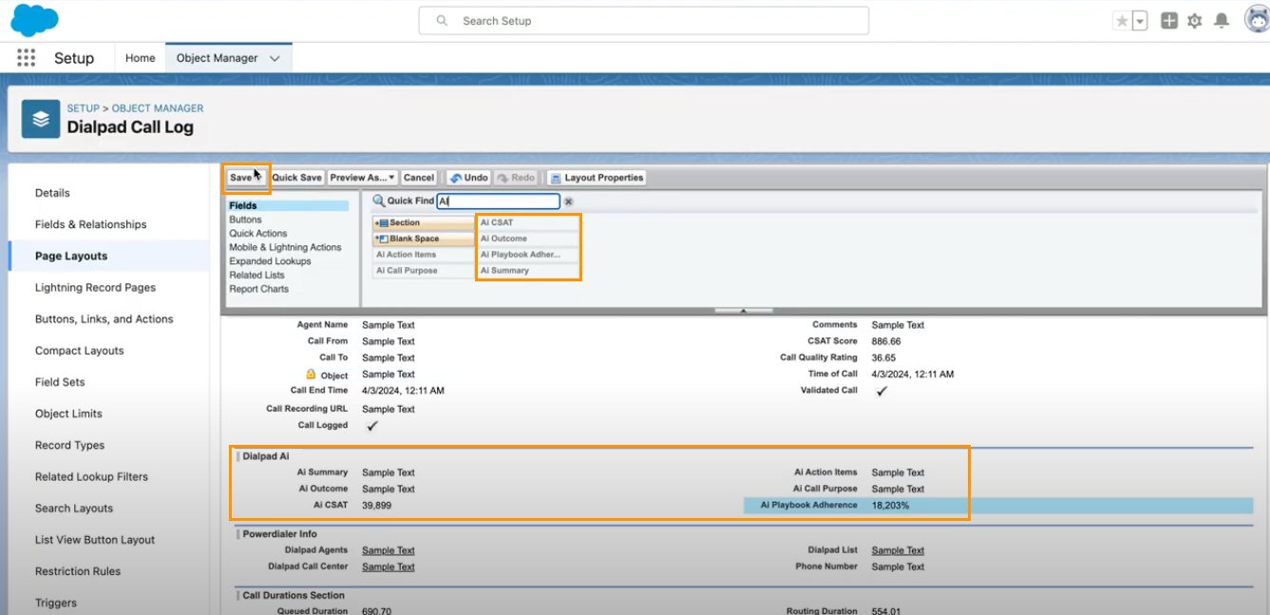1270x615 pixels.
Task: Click the Quick Find magnifier icon
Action: pyautogui.click(x=378, y=201)
